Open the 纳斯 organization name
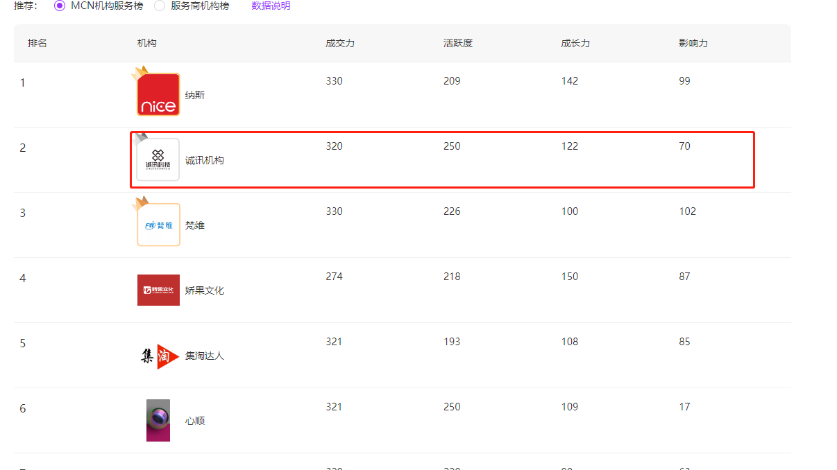The height and width of the screenshot is (470, 837). (195, 95)
